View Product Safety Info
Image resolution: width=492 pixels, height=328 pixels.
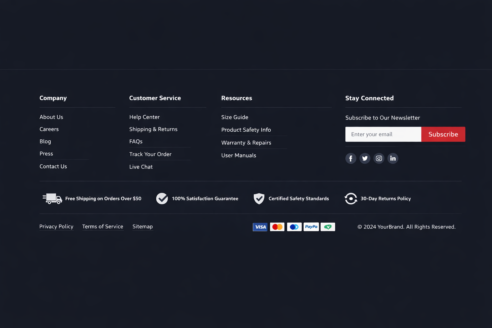tap(246, 130)
